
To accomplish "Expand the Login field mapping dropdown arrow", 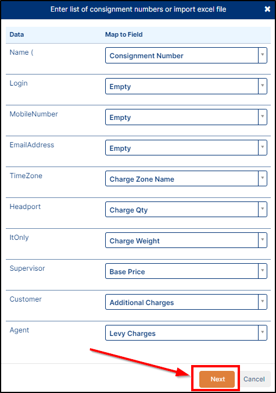I will coord(263,86).
